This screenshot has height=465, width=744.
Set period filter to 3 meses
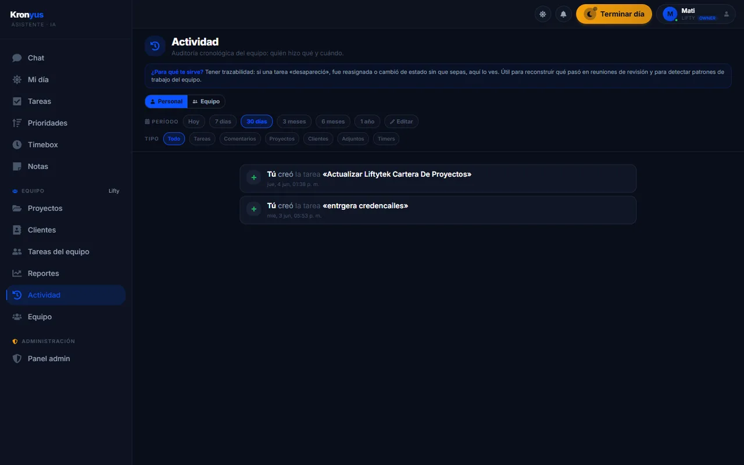pos(294,121)
